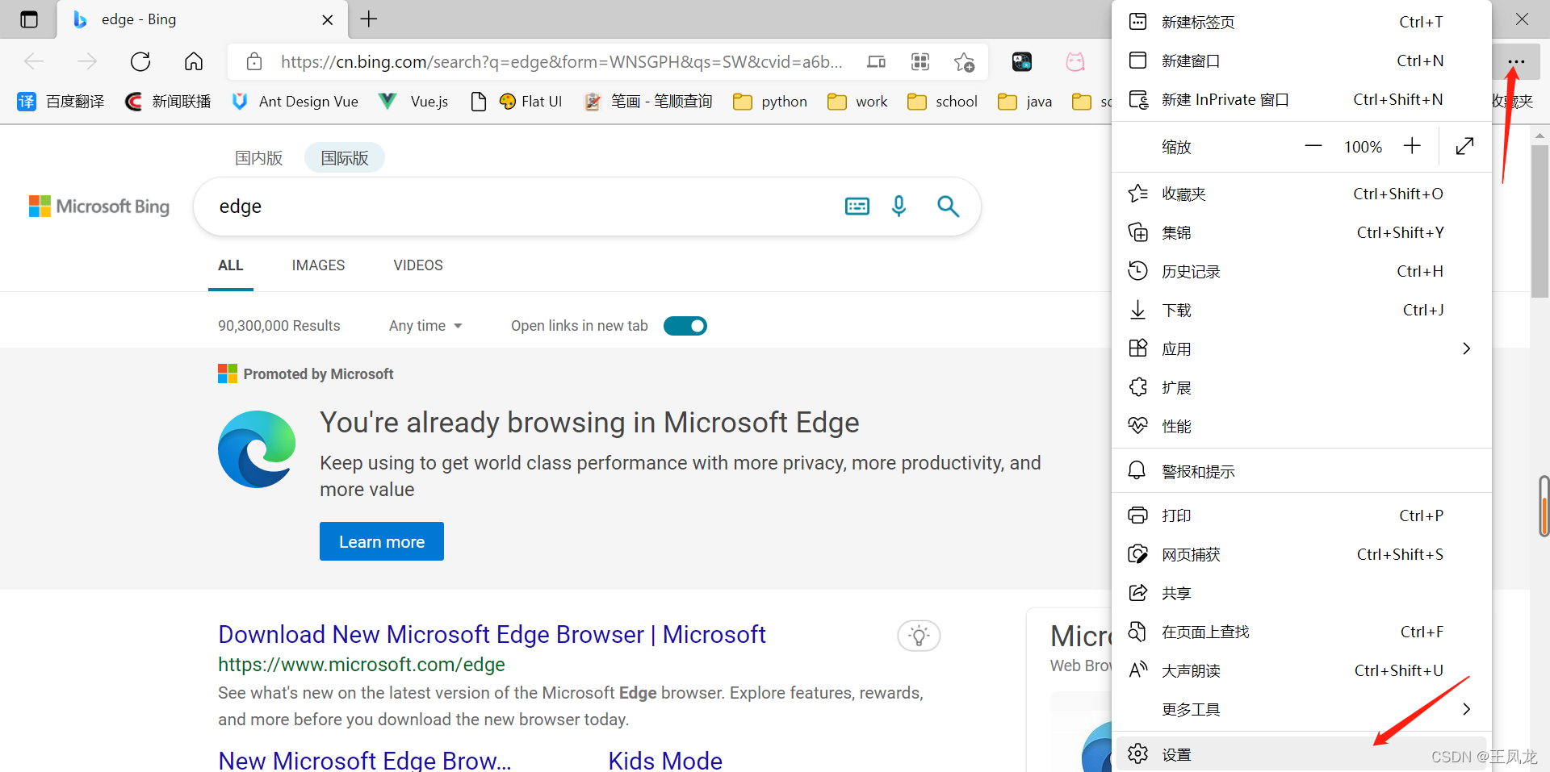
Task: Choose 打印 from the menu
Action: (1301, 515)
